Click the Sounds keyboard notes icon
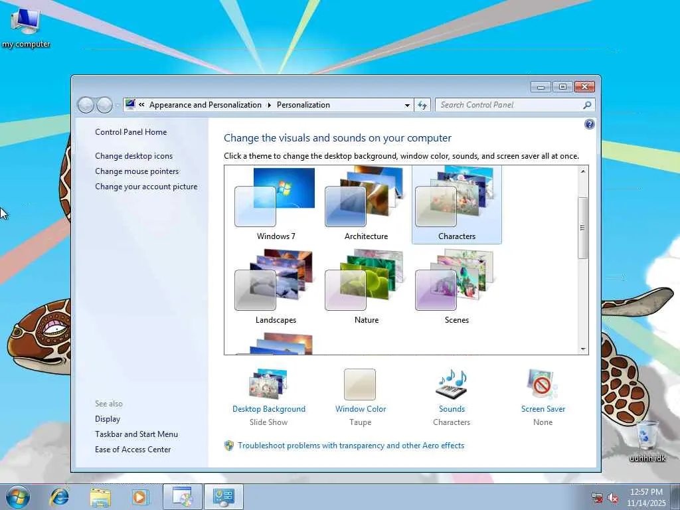This screenshot has height=510, width=680. click(452, 384)
